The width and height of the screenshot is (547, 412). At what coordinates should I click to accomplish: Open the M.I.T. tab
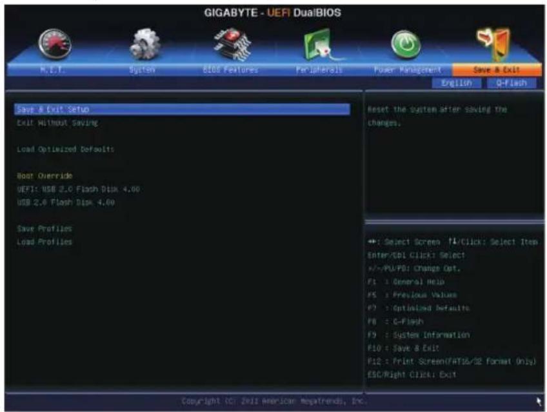coord(52,70)
